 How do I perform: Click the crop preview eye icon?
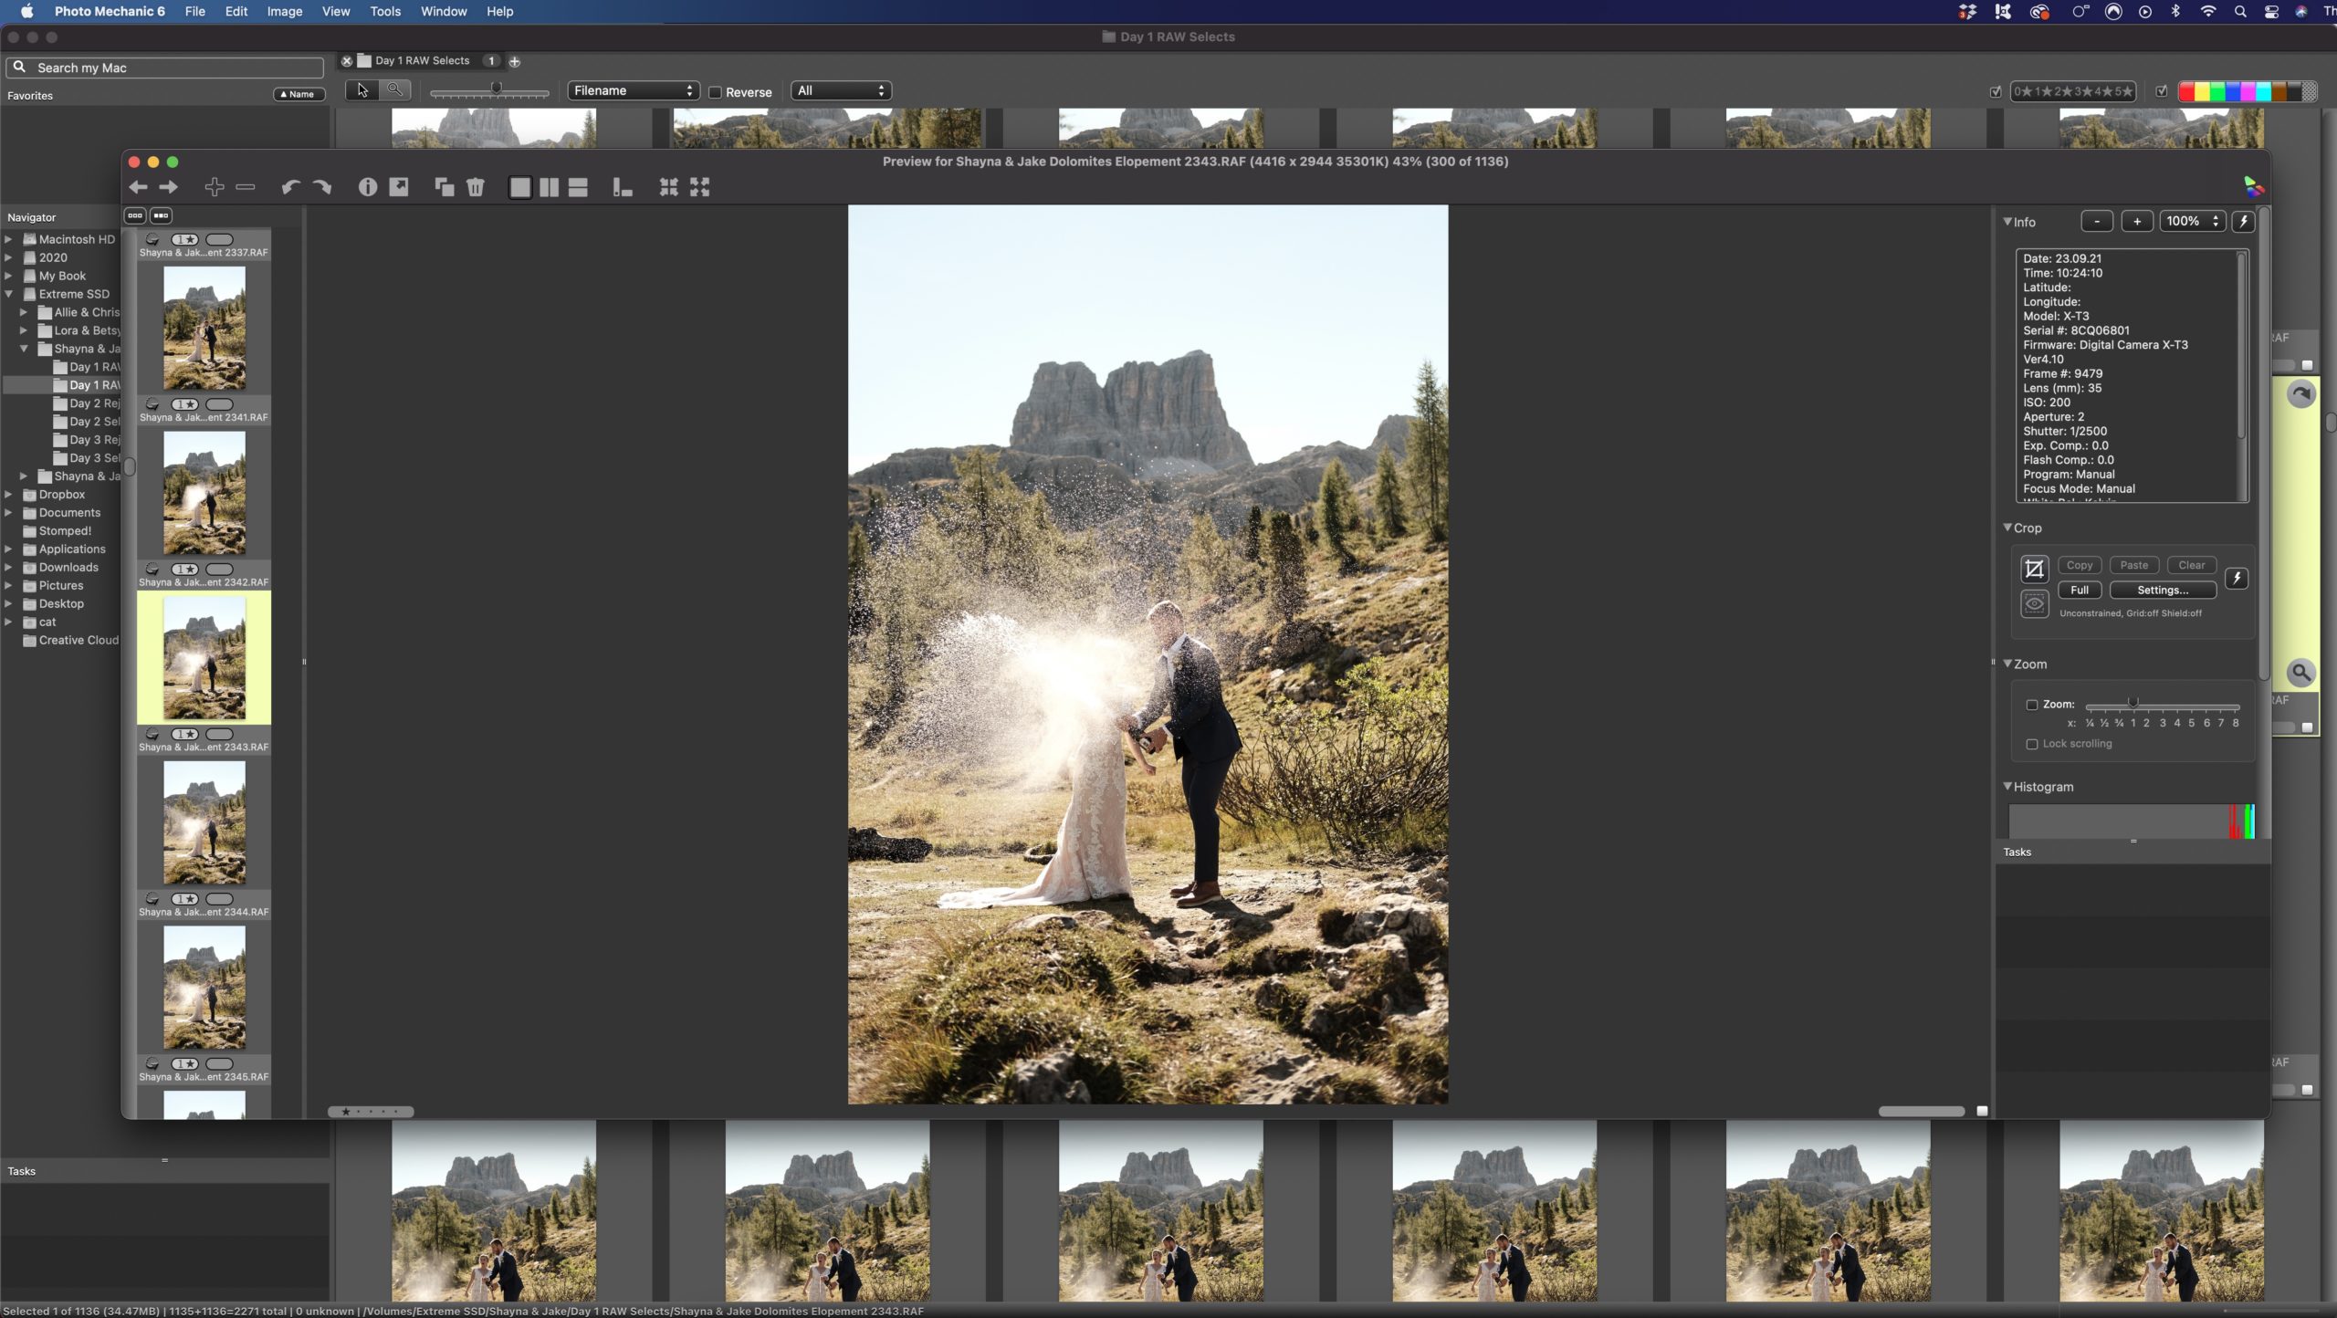(2035, 603)
